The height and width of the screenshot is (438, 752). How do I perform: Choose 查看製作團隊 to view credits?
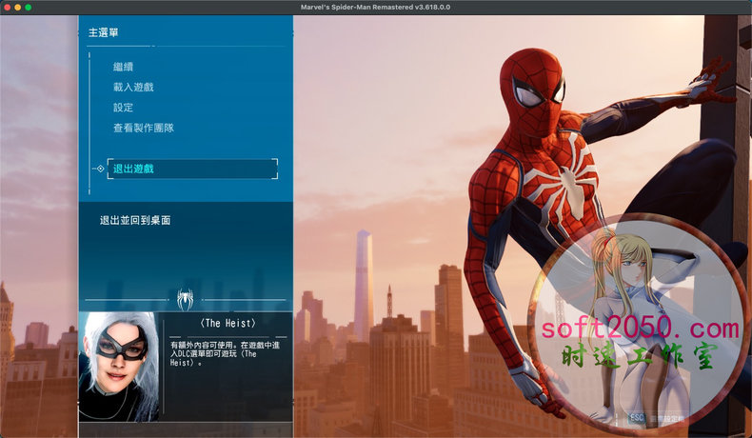(x=143, y=128)
